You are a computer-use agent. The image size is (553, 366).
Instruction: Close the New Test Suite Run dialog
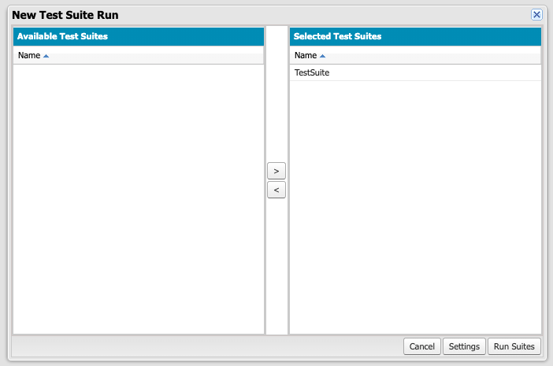(x=536, y=15)
